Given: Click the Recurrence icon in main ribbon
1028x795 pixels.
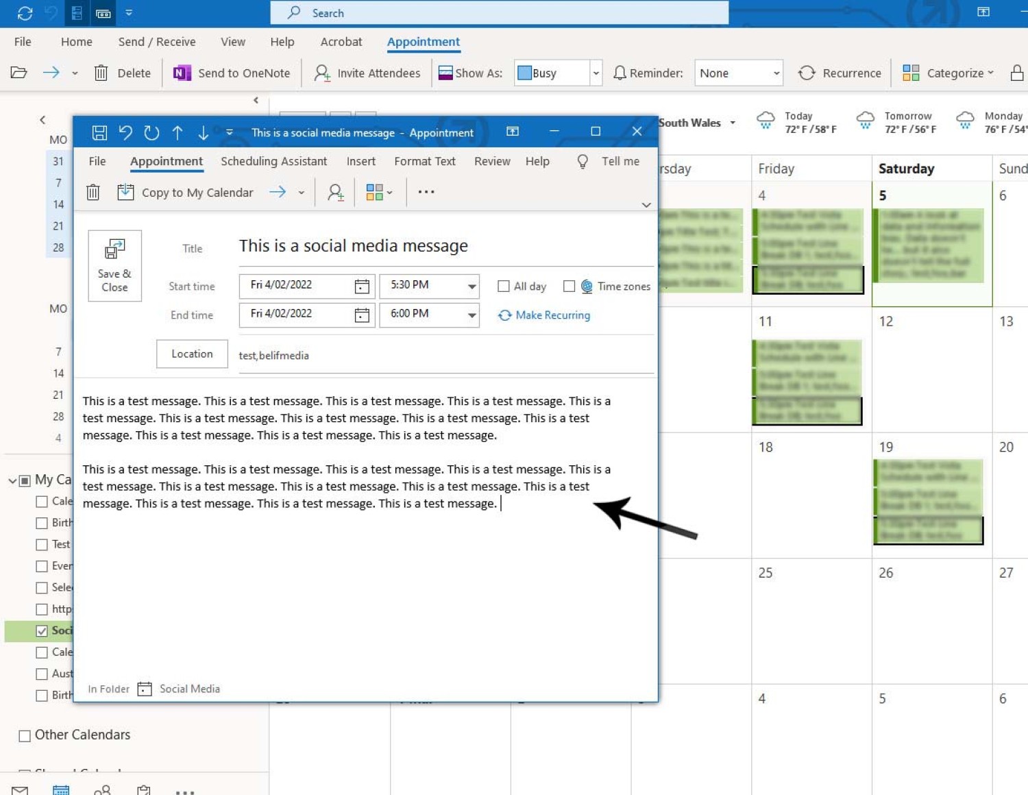Looking at the screenshot, I should click(807, 73).
